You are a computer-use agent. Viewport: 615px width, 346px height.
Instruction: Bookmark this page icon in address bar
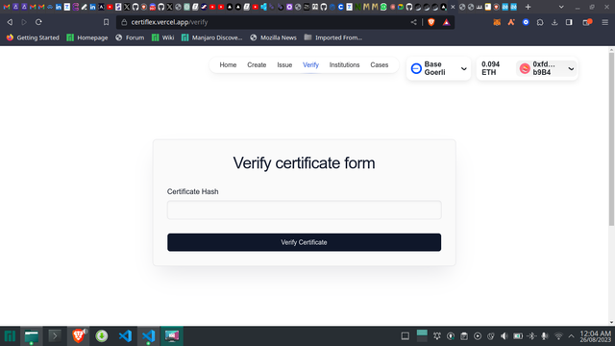(x=106, y=22)
